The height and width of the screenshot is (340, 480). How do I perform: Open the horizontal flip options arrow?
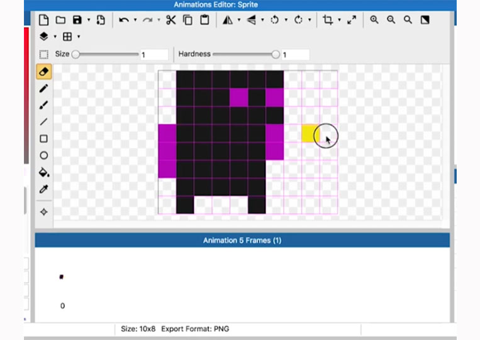239,20
